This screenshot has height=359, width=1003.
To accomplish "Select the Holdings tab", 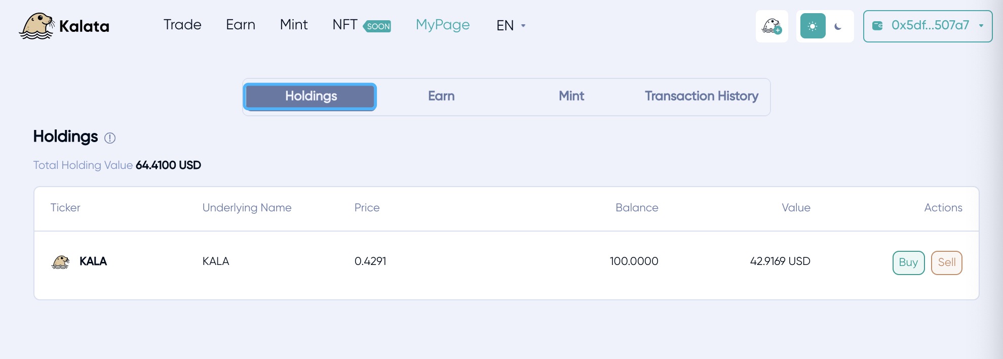I will point(310,97).
